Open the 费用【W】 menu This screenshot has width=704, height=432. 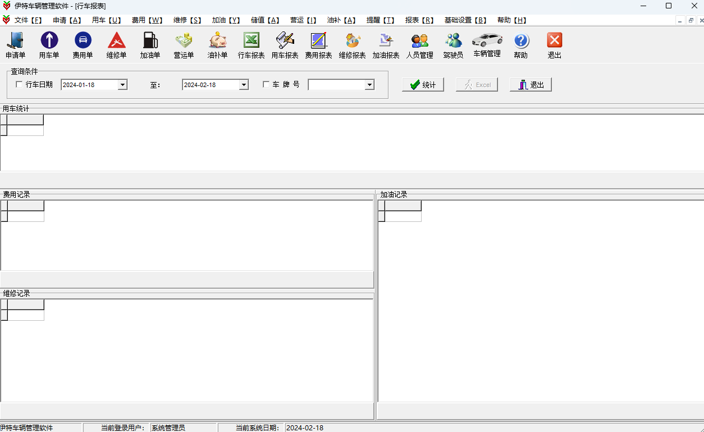pyautogui.click(x=147, y=20)
